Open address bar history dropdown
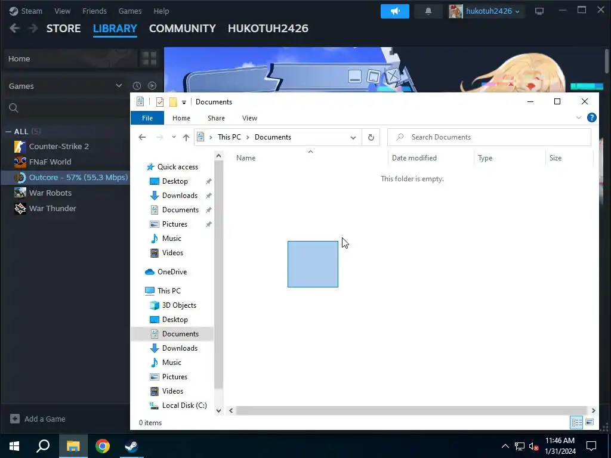The width and height of the screenshot is (611, 458). click(x=353, y=138)
